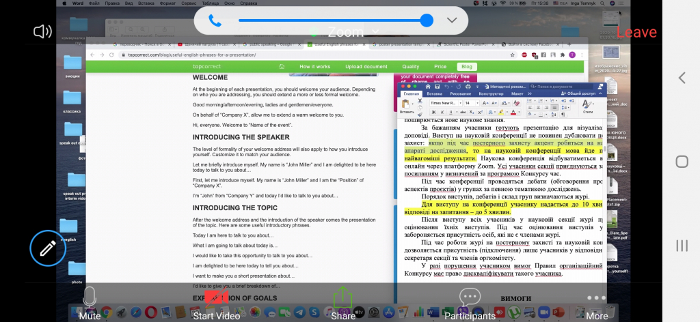Open the Вставка menu in Mac menu bar
Screen dimensions: 700x322
(146, 3)
